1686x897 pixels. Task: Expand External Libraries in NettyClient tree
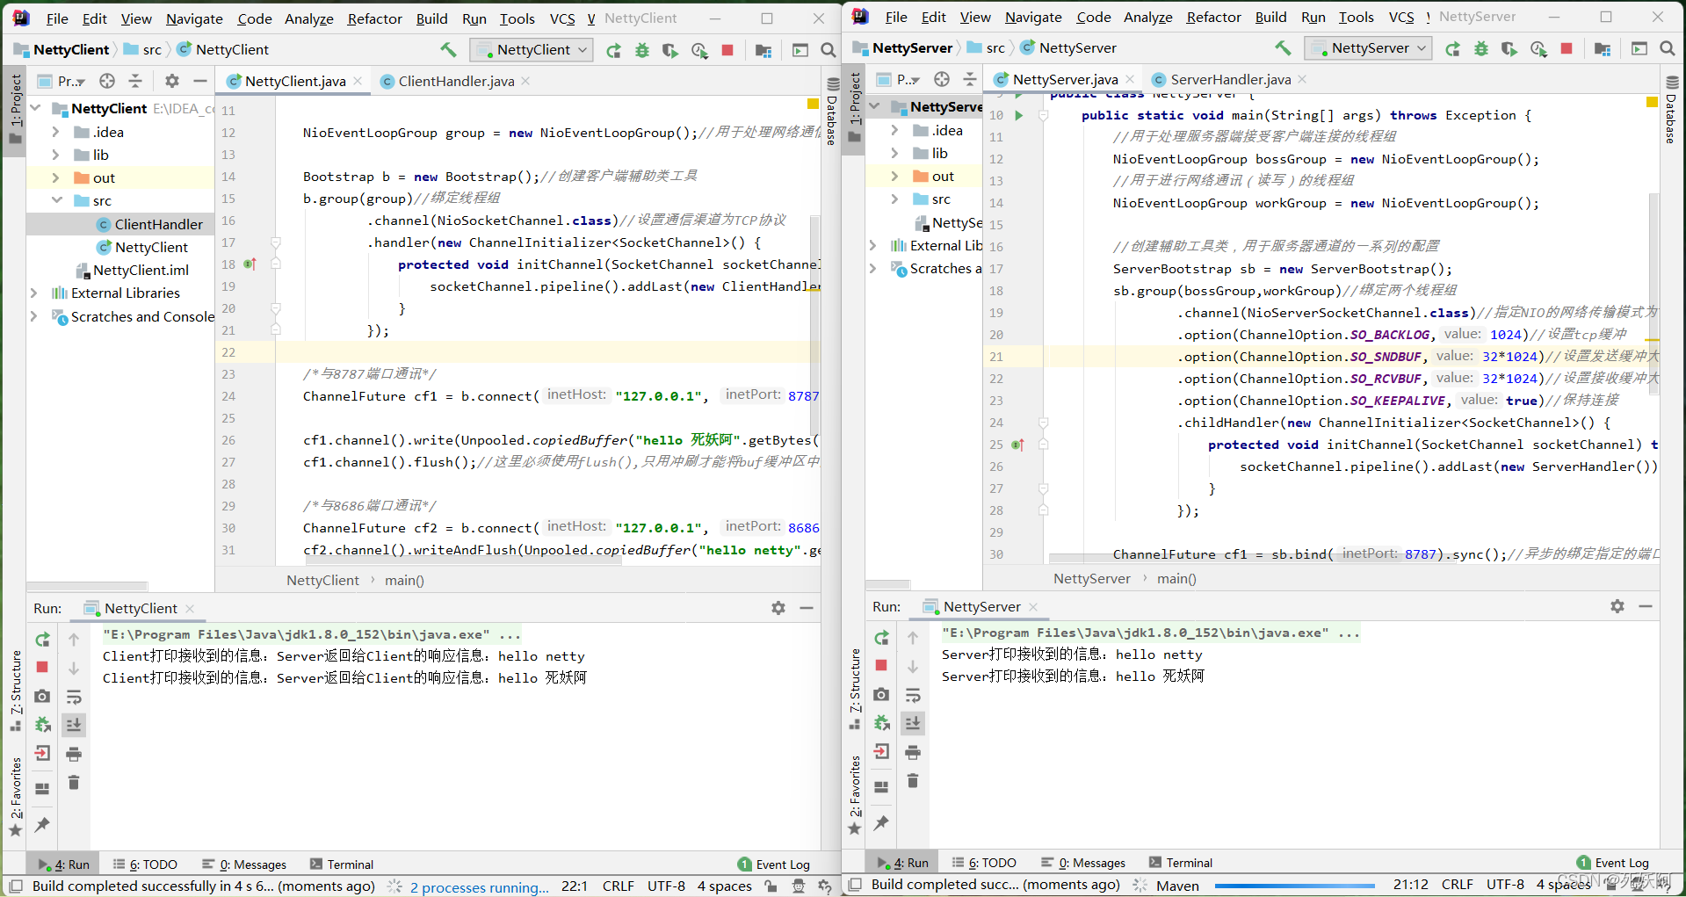pyautogui.click(x=34, y=293)
